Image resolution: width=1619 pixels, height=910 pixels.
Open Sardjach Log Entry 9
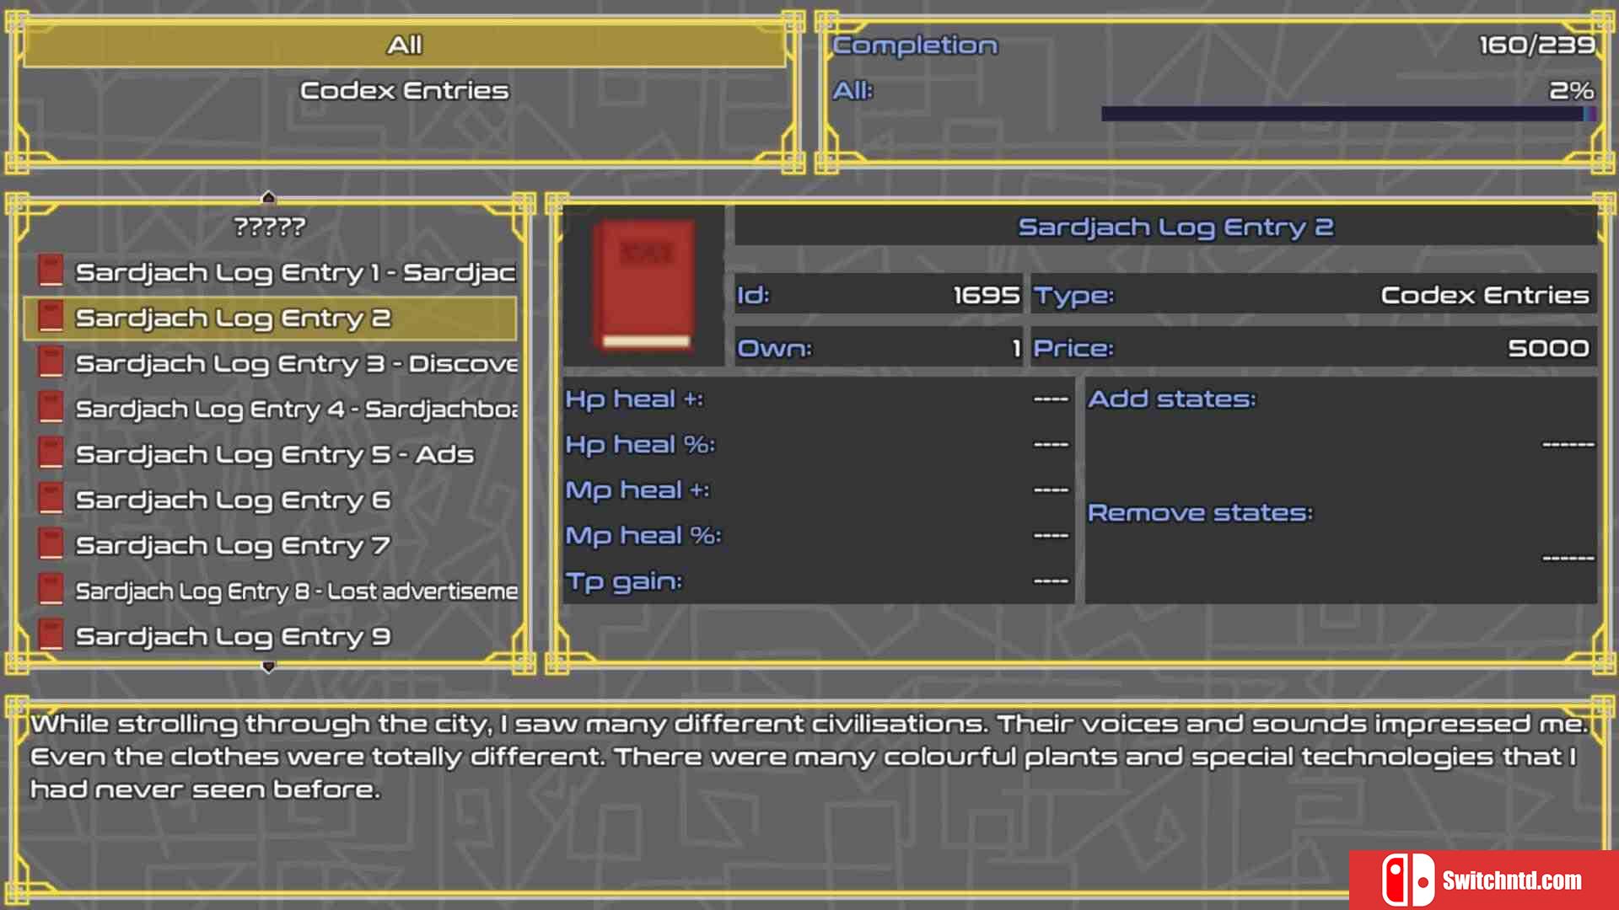[270, 636]
